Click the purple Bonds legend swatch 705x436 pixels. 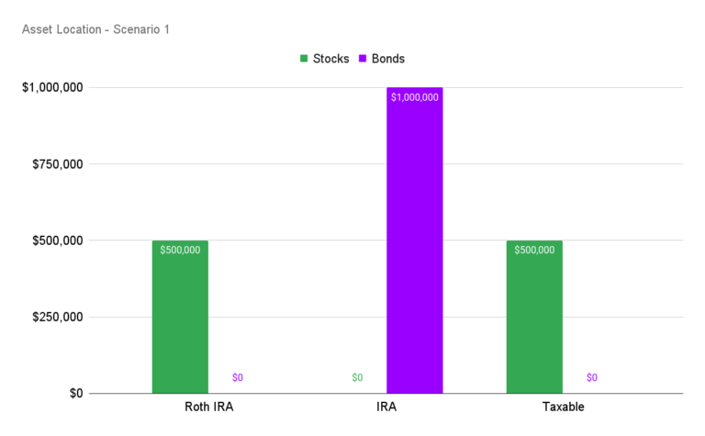363,59
